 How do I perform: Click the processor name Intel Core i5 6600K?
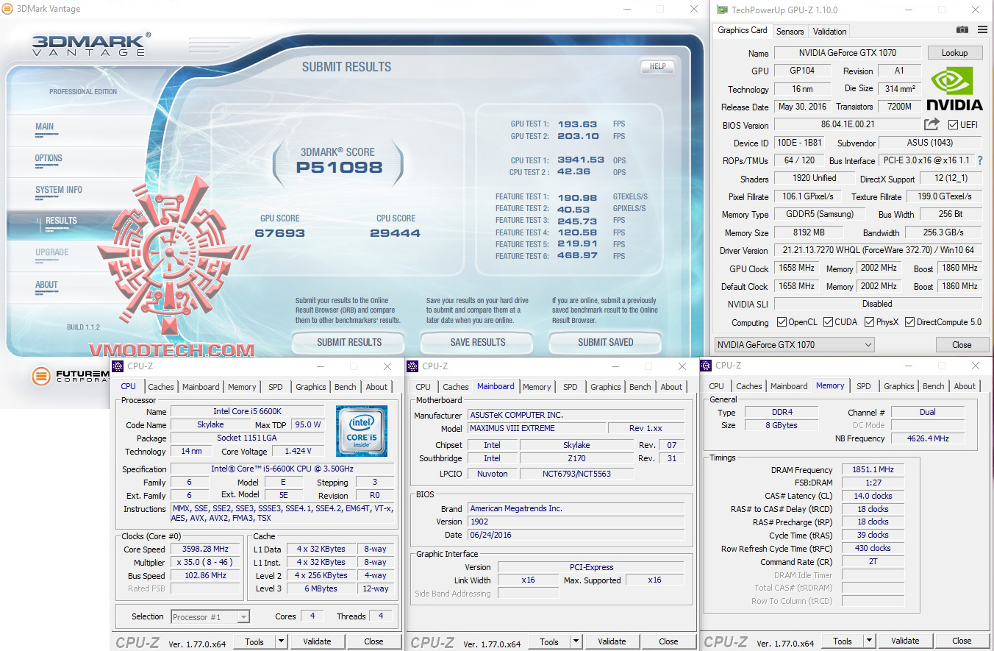(x=248, y=412)
